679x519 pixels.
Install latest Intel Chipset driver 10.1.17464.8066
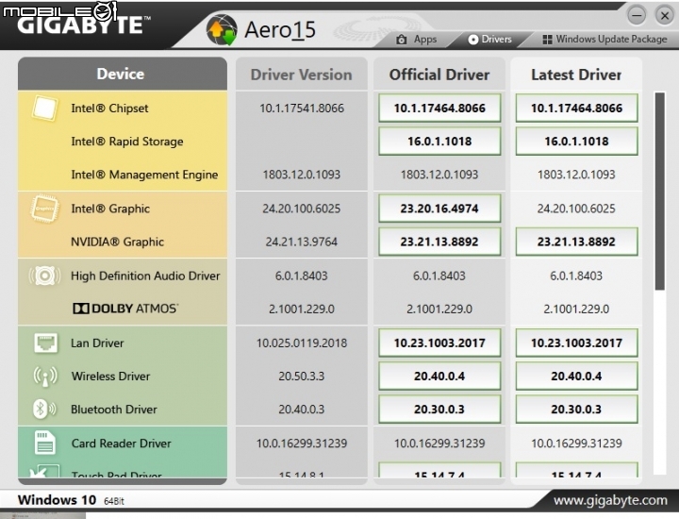576,108
